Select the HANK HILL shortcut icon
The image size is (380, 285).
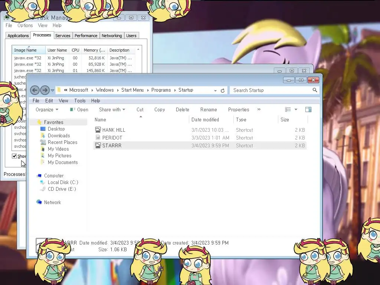98,130
